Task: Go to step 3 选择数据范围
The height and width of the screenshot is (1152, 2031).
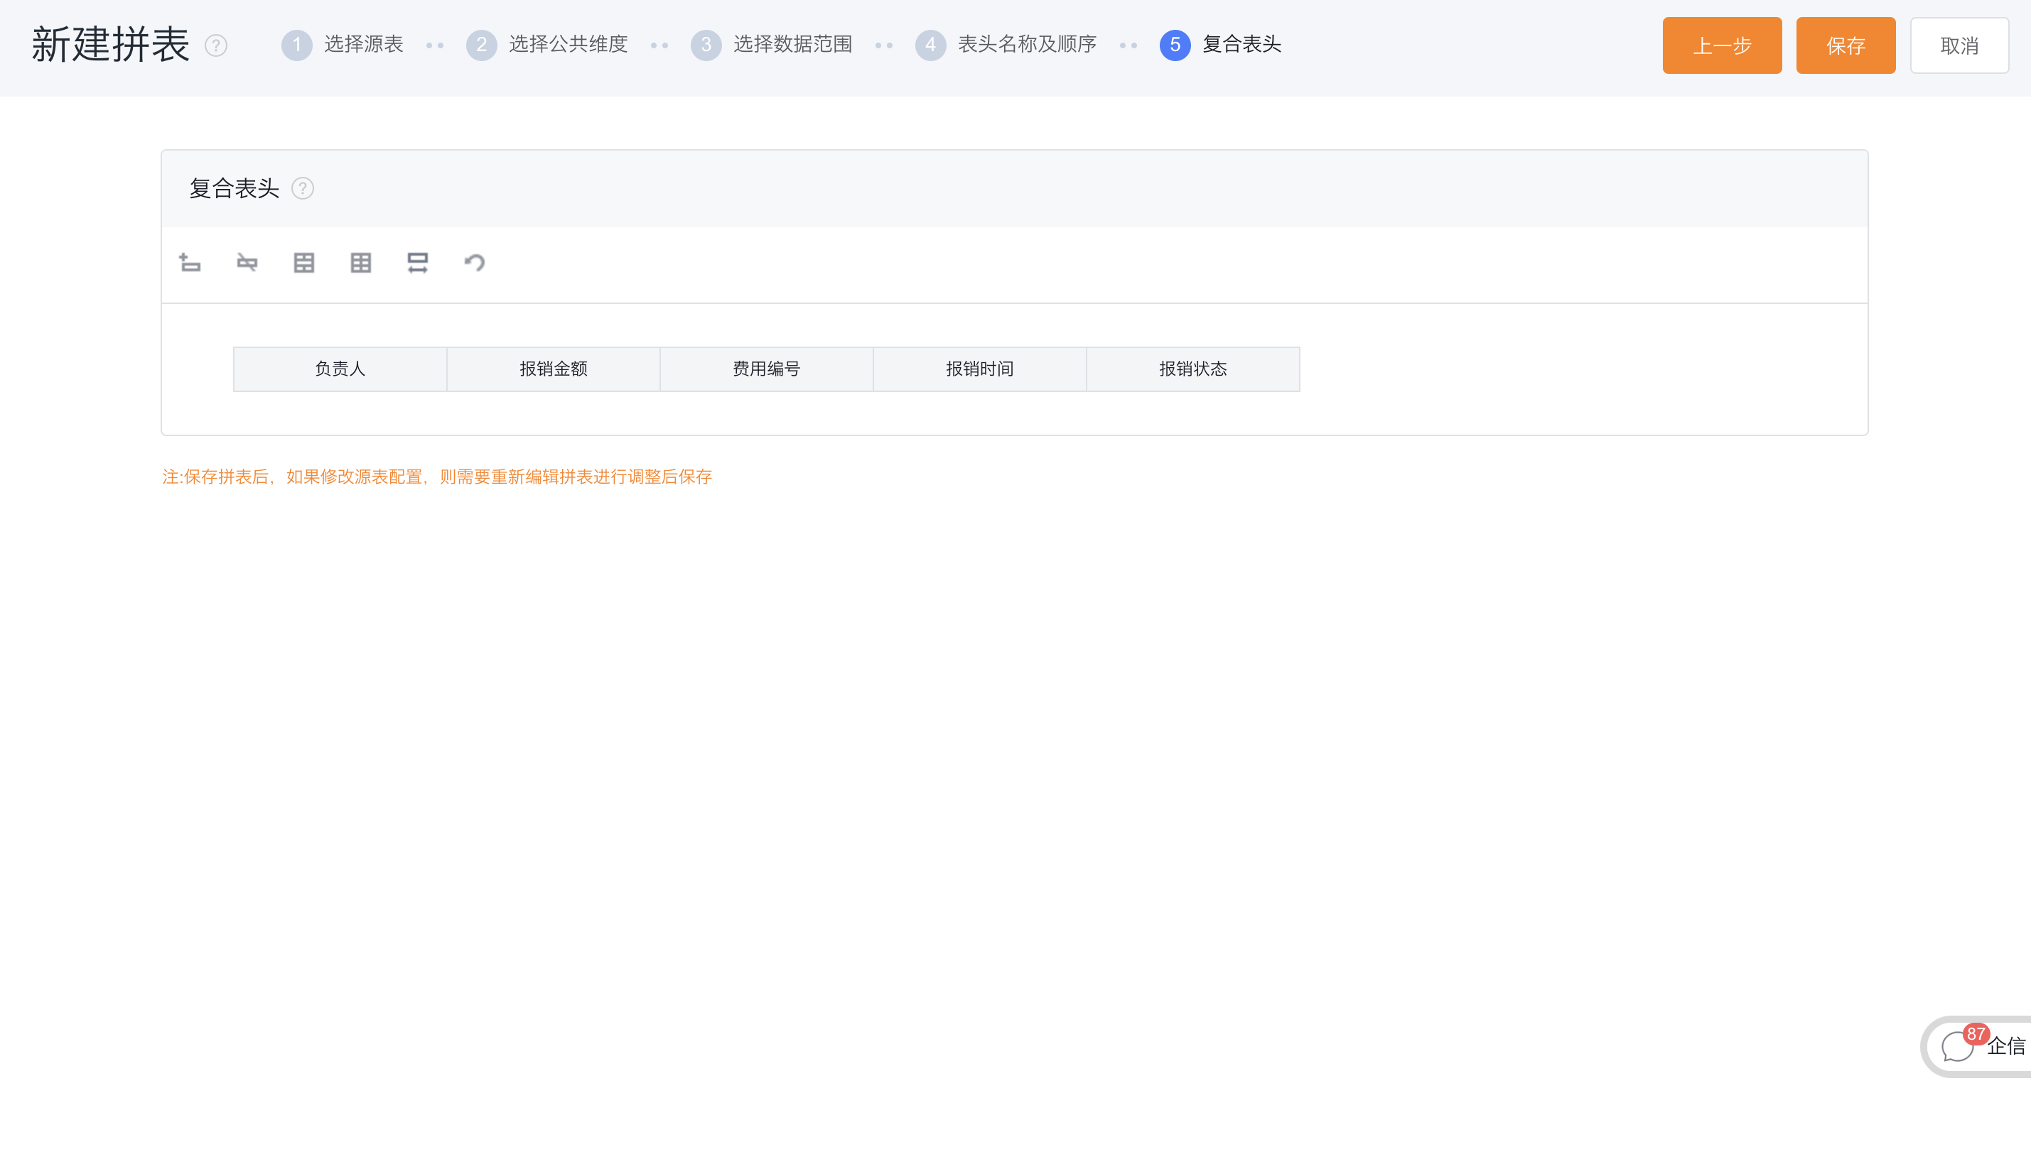Action: [x=772, y=45]
